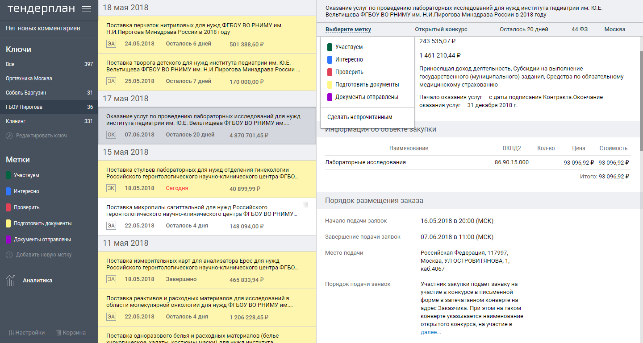Click the ЭА badge on the измерительных карт tender
Viewport: 643px width, 343px height.
pos(111,279)
